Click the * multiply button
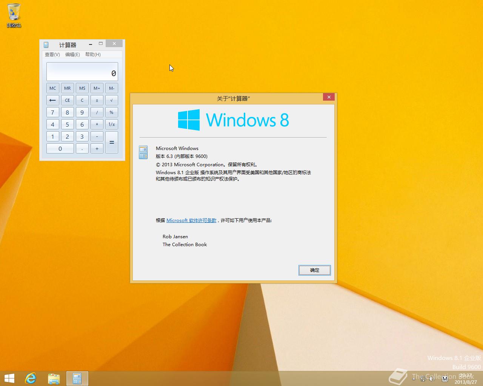 (97, 124)
